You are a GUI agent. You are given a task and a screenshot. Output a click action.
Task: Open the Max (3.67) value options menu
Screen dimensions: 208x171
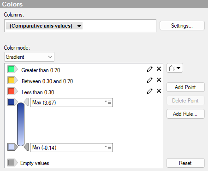pyautogui.click(x=108, y=102)
